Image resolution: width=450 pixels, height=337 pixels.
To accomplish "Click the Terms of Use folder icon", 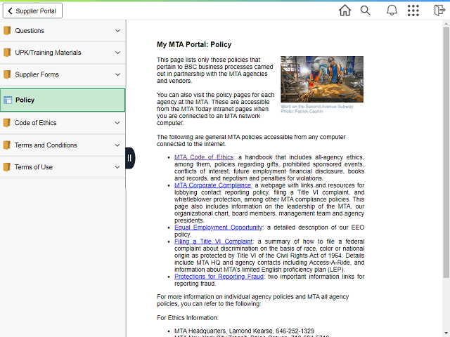I will (7, 167).
